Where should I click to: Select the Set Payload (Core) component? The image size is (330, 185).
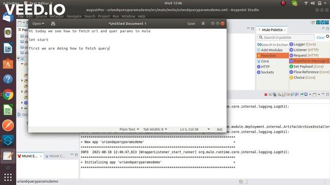306,66
